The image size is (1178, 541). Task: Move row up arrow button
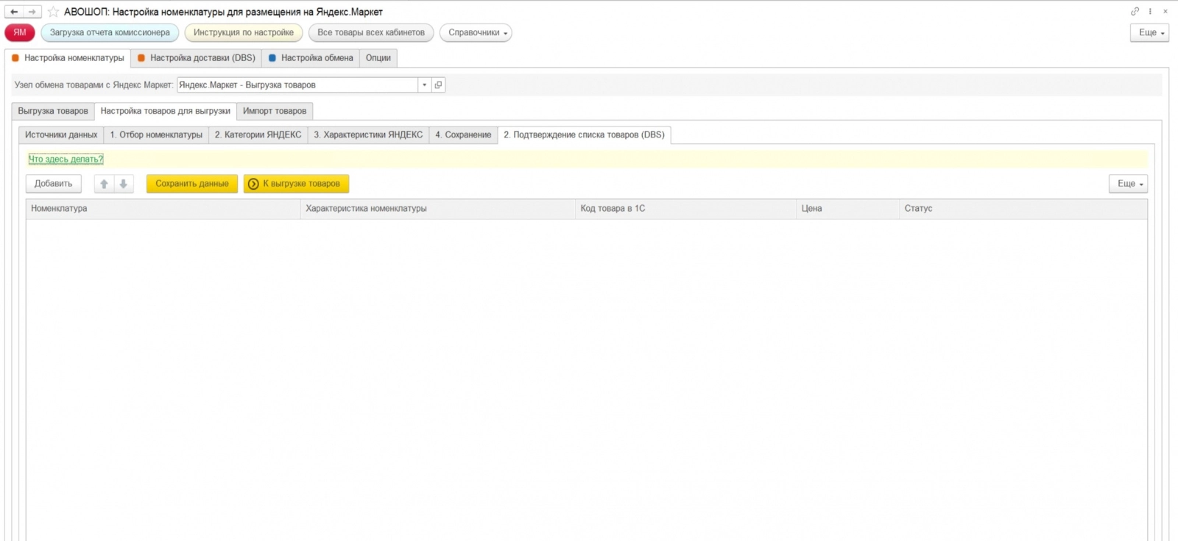pyautogui.click(x=104, y=184)
